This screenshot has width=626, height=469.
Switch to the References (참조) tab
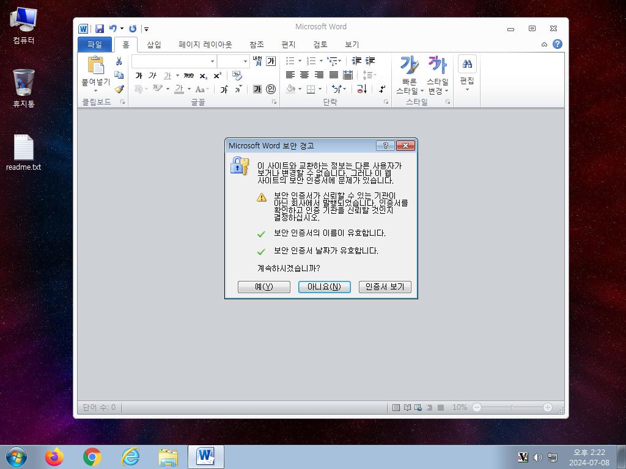click(256, 45)
